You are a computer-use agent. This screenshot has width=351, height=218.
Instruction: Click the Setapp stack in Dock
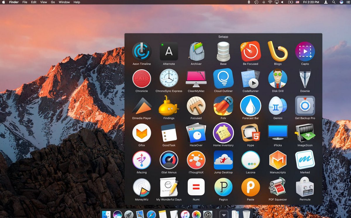coord(224,215)
